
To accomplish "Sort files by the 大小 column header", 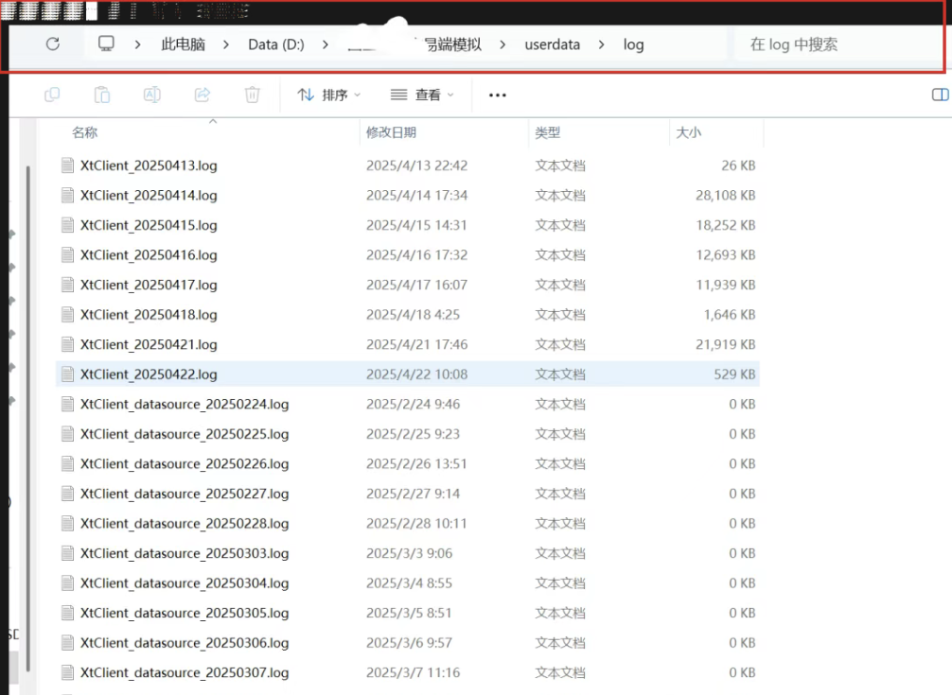I will [689, 132].
